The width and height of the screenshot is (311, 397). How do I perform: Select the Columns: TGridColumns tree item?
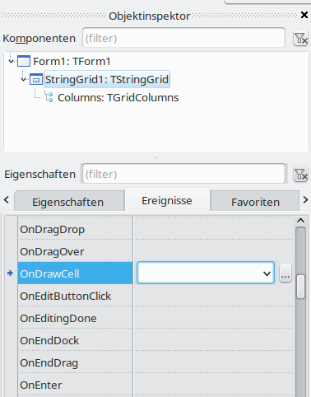118,97
